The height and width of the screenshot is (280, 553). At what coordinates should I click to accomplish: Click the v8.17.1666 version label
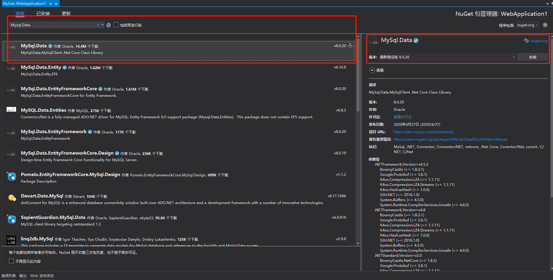point(337,196)
